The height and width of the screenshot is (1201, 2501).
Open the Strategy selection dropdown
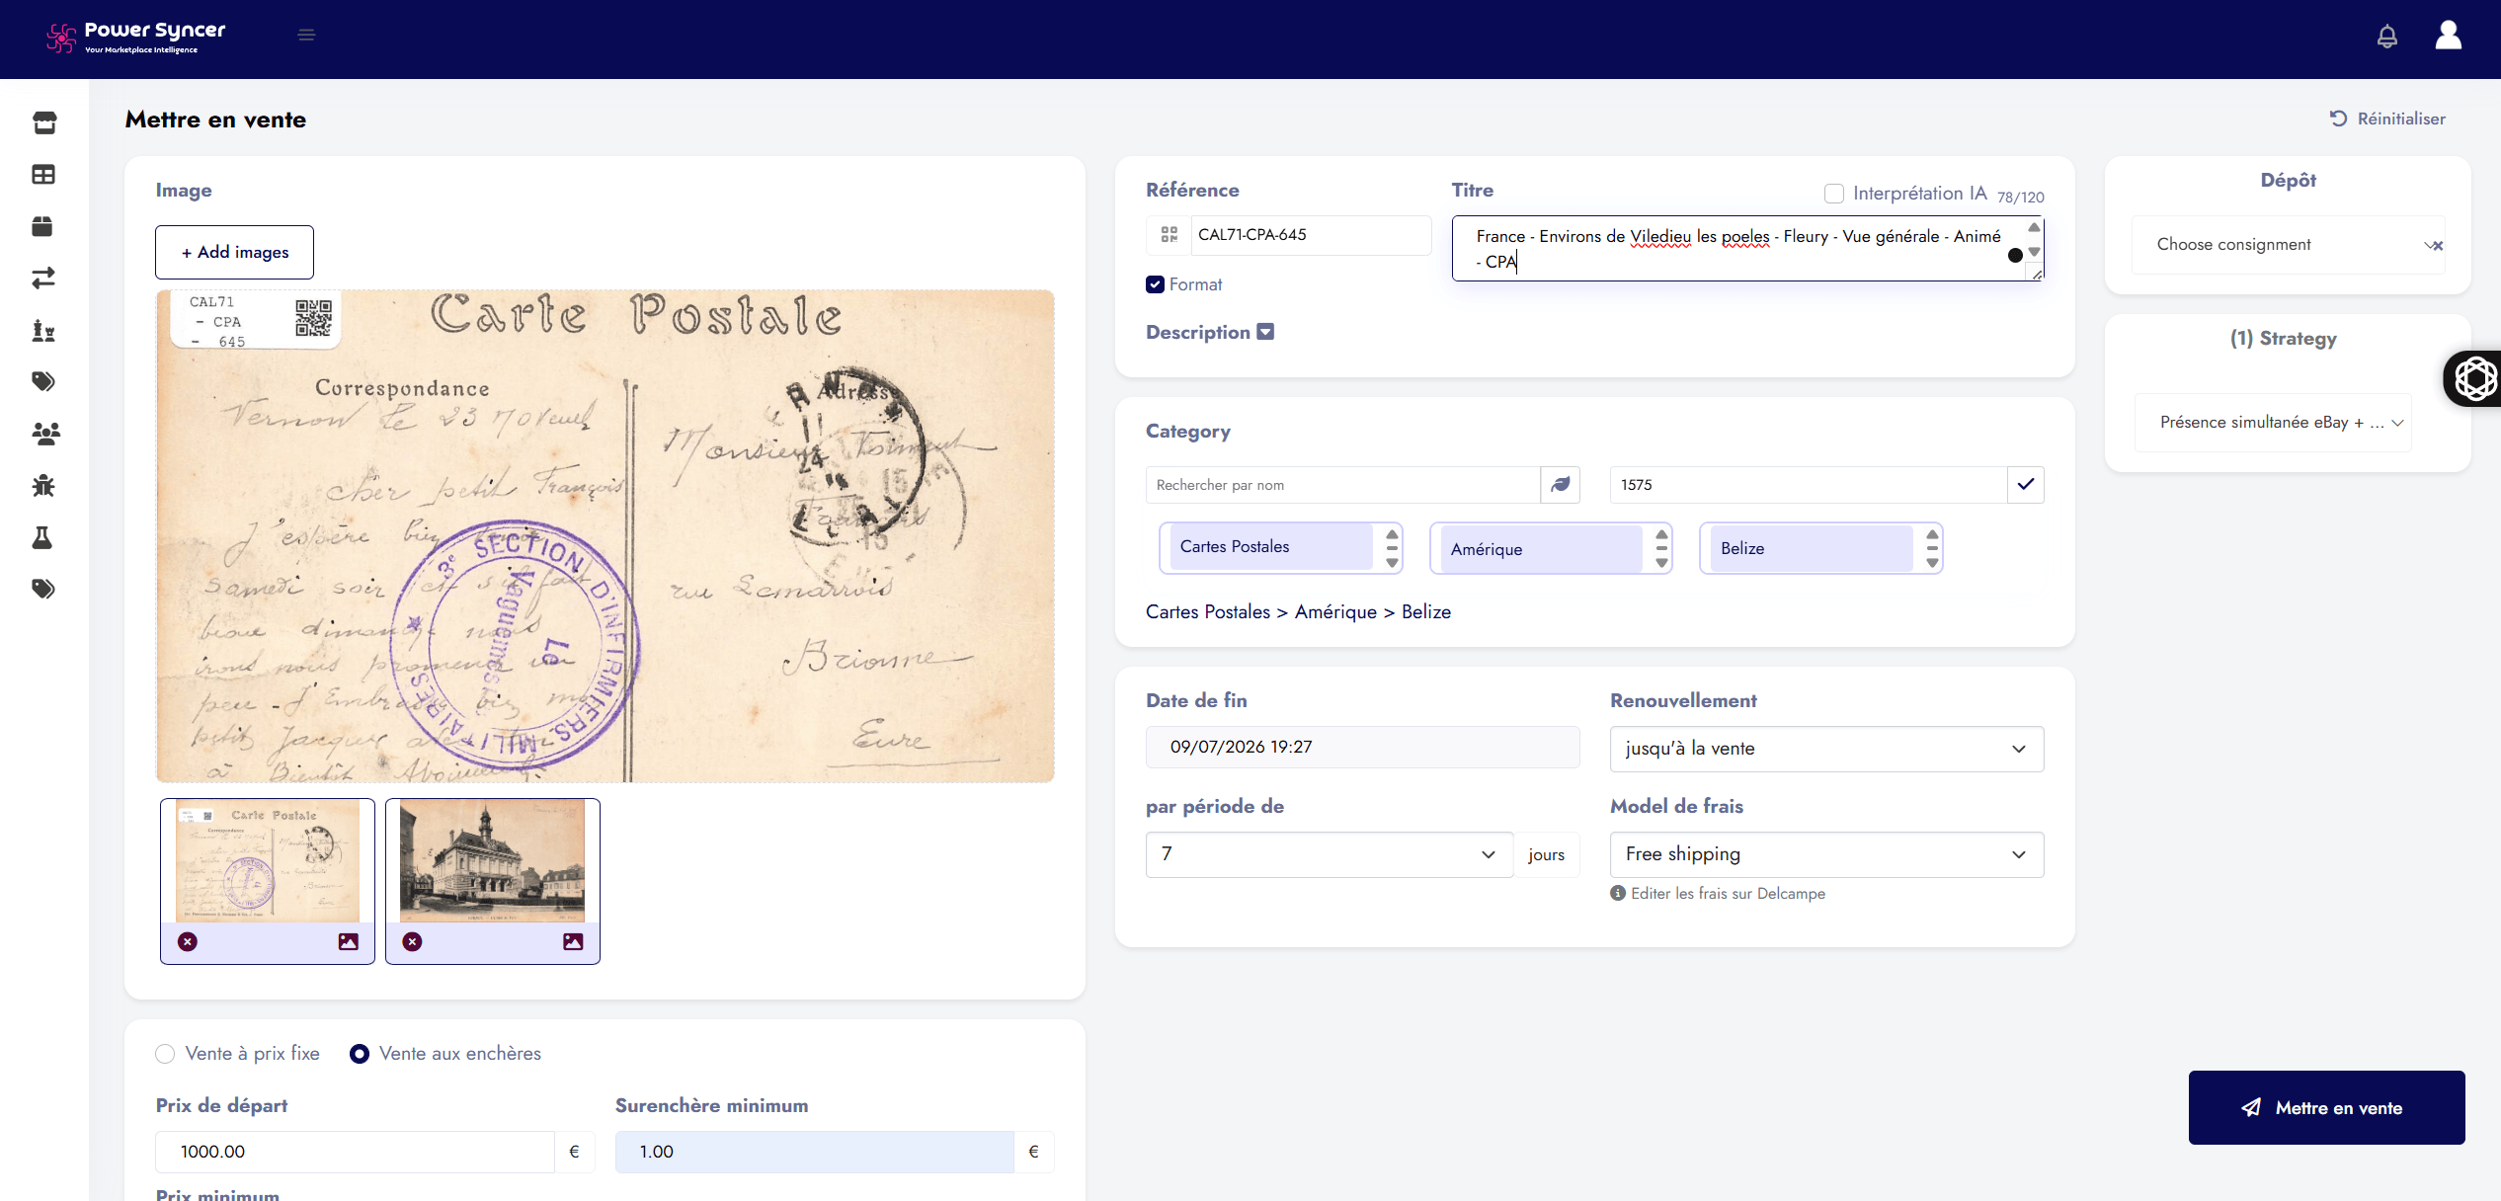coord(2273,423)
